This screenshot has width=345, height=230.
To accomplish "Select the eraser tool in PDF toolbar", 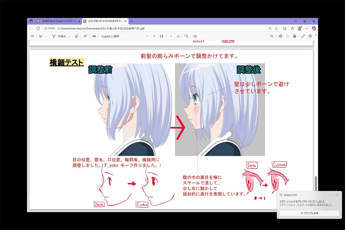I will pos(76,36).
